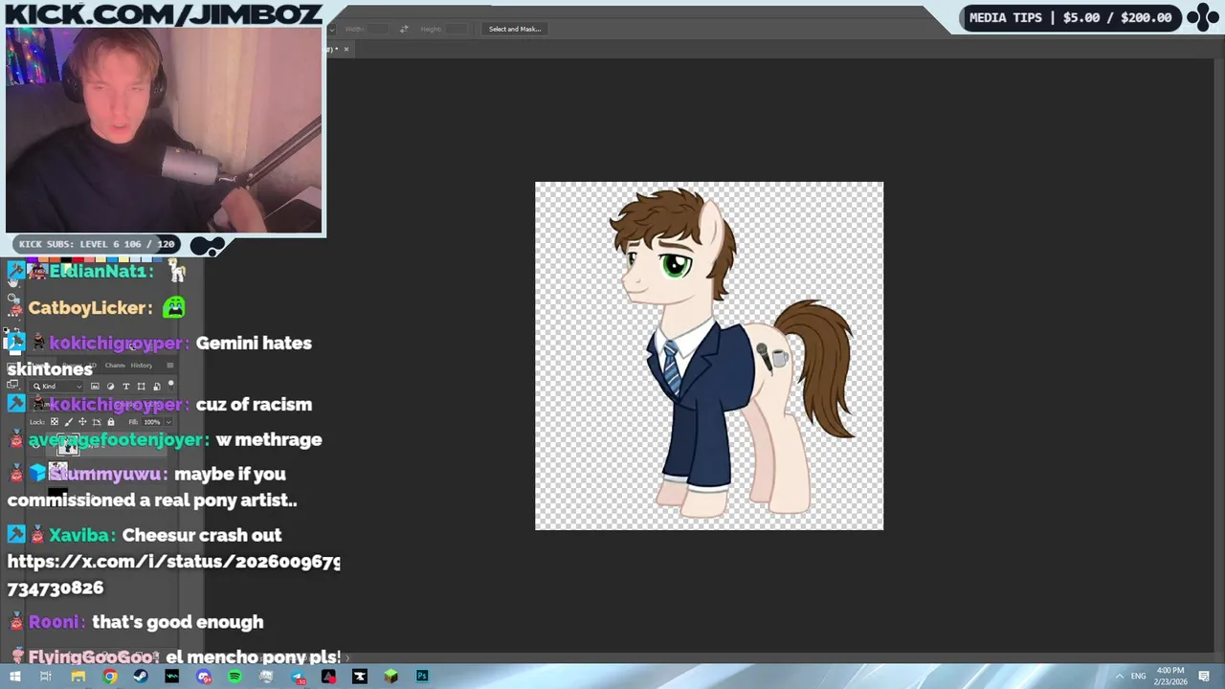Open Task View on taskbar
This screenshot has width=1225, height=689.
coord(45,677)
